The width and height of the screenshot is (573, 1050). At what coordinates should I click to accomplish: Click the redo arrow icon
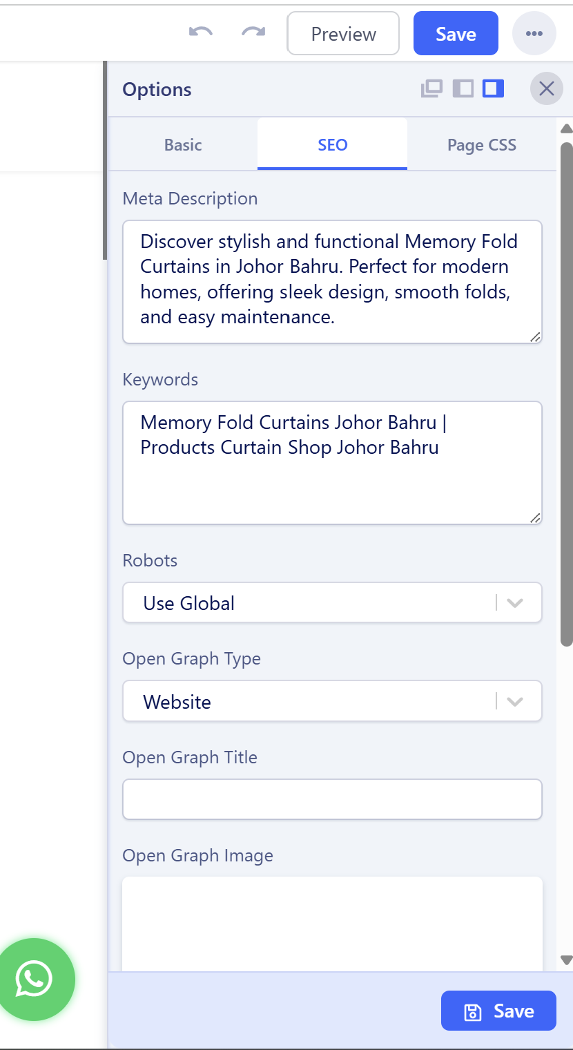pyautogui.click(x=253, y=32)
